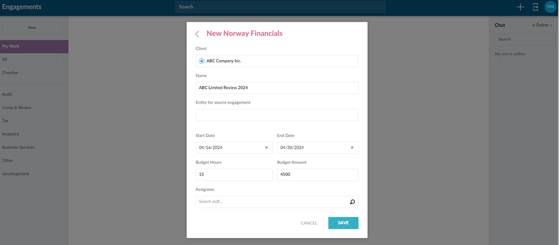
Task: Clear the Start Date with its X icon
Action: point(266,148)
